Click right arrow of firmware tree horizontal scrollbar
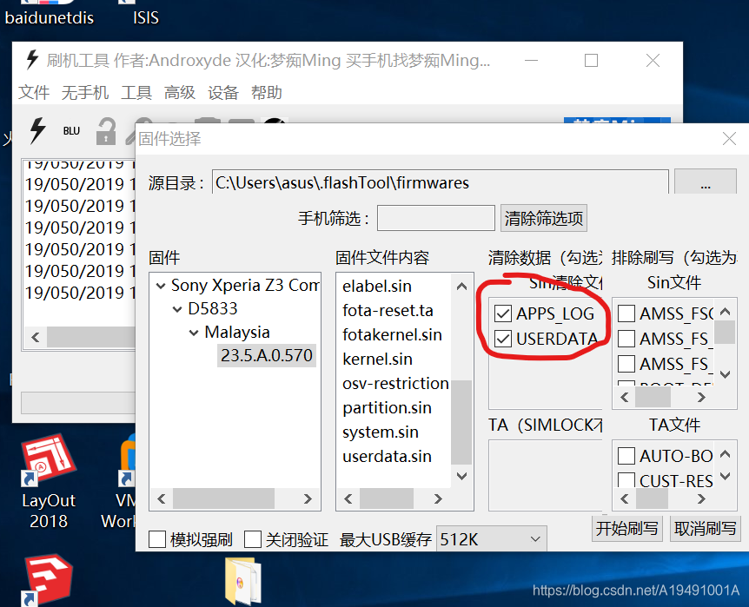749x607 pixels. click(x=308, y=499)
